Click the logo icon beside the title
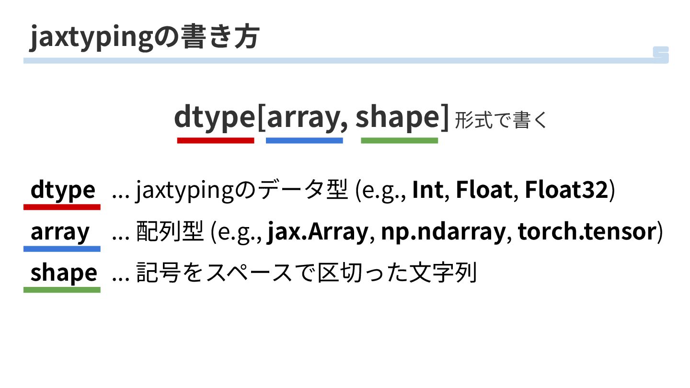The image size is (690, 388). point(661,55)
